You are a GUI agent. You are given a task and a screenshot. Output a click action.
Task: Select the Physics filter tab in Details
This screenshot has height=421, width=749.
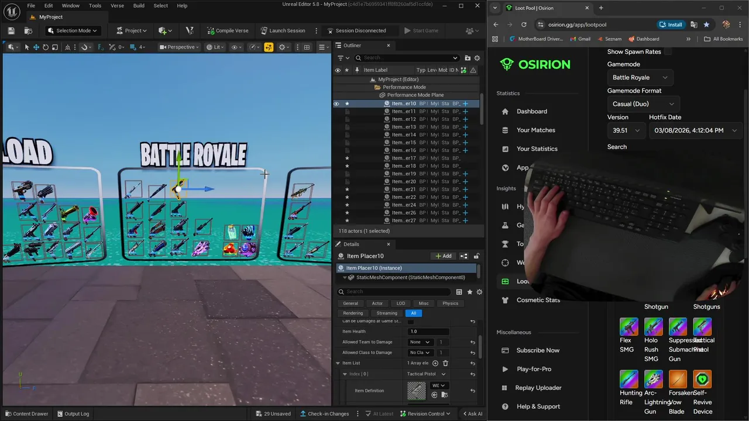pos(451,303)
